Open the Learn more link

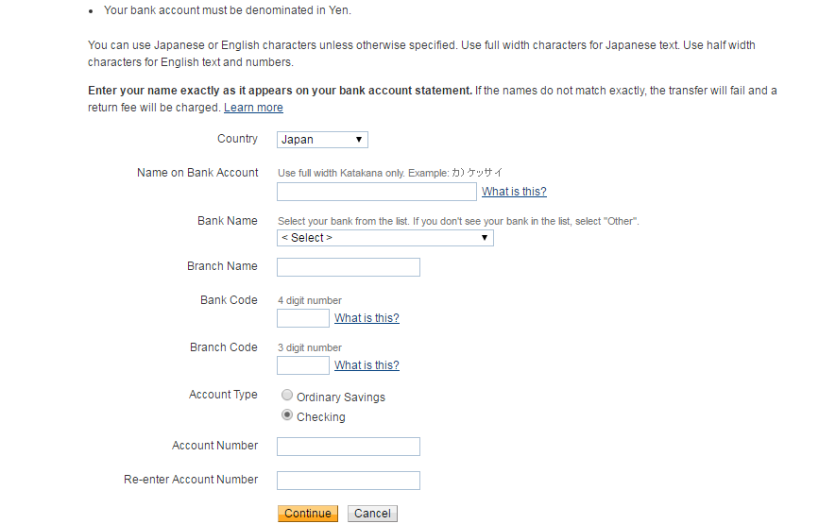(x=253, y=108)
